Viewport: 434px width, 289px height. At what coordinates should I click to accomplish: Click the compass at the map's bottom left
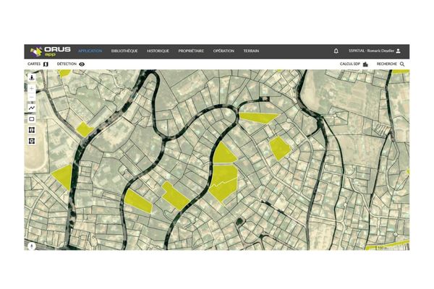tap(32, 244)
